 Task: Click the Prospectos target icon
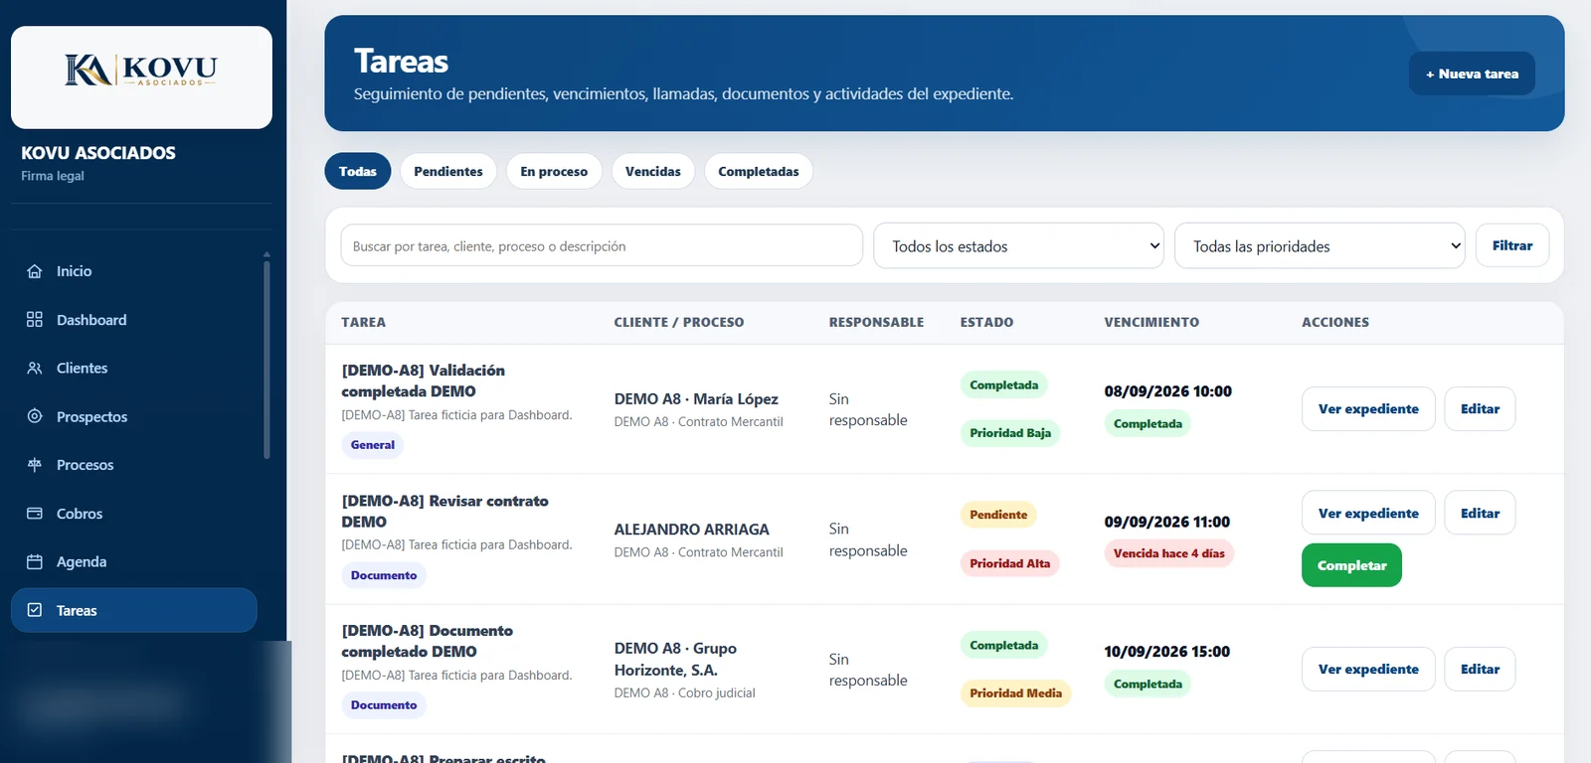(x=35, y=416)
